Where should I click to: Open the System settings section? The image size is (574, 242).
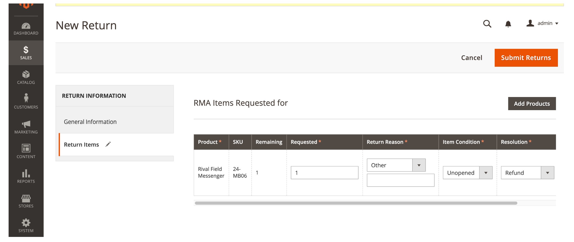click(26, 225)
